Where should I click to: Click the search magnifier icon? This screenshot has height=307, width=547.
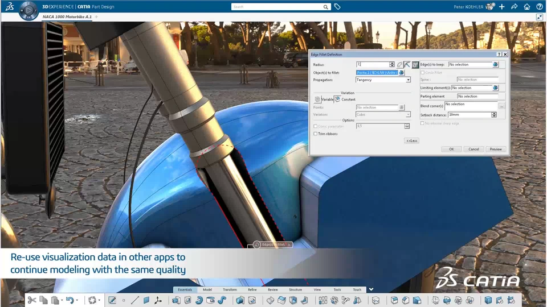tap(325, 7)
